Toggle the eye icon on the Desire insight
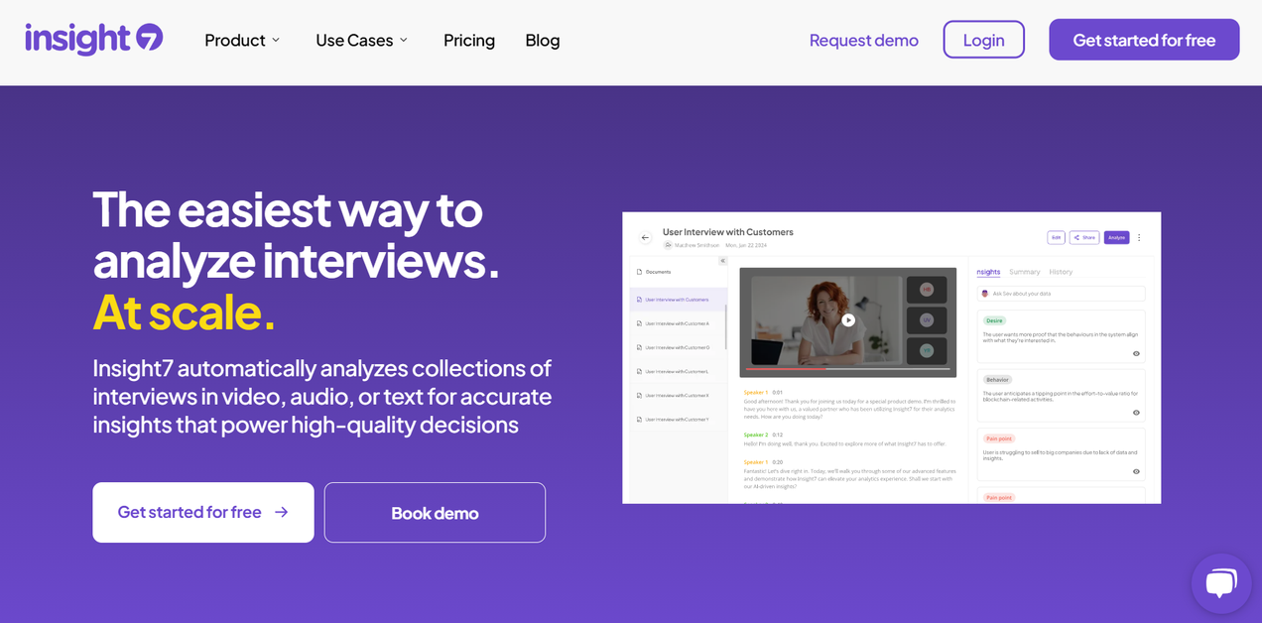Image resolution: width=1262 pixels, height=623 pixels. pyautogui.click(x=1136, y=353)
